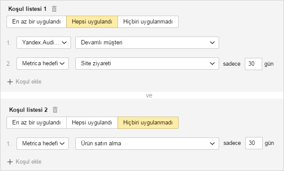Select 'Hepsi uygulandı' in list 1

92,22
